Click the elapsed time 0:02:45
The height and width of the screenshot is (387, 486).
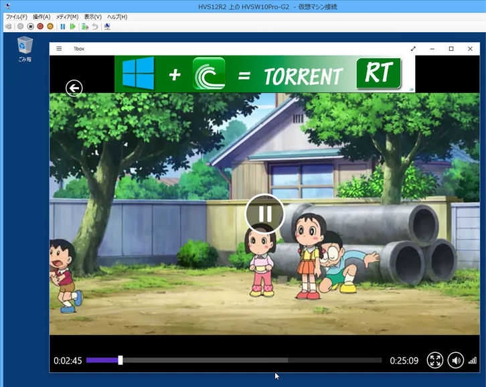pyautogui.click(x=68, y=361)
